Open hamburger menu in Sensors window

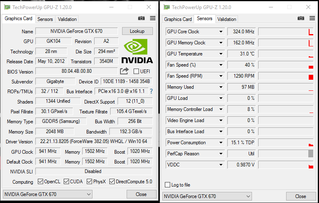click(x=312, y=18)
